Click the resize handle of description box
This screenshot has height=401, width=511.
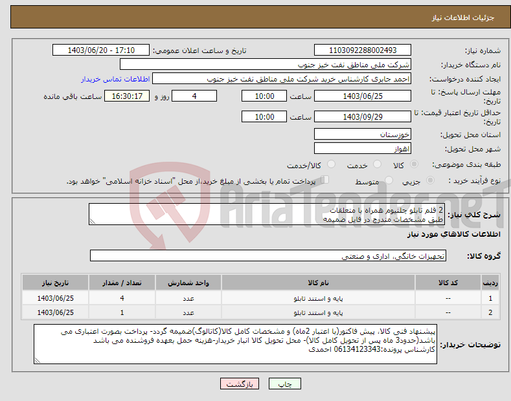click(93, 221)
